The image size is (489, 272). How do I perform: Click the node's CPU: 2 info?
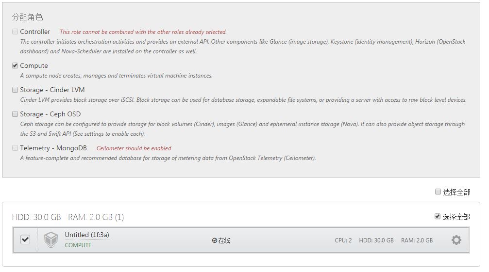tap(343, 240)
